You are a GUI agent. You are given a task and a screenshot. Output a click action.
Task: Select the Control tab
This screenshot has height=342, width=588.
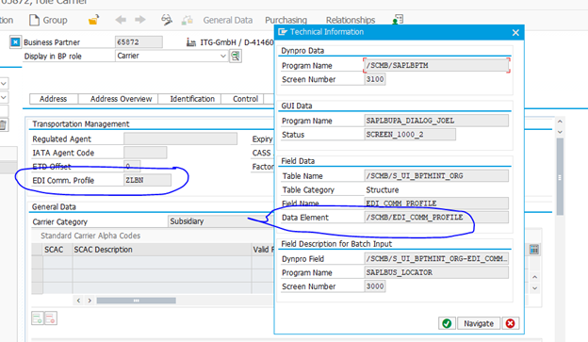point(245,99)
